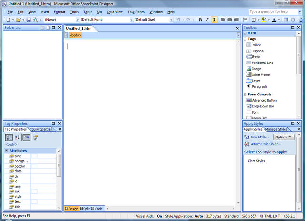Create new page in Folder List
This screenshot has height=221, width=305.
pos(48,28)
